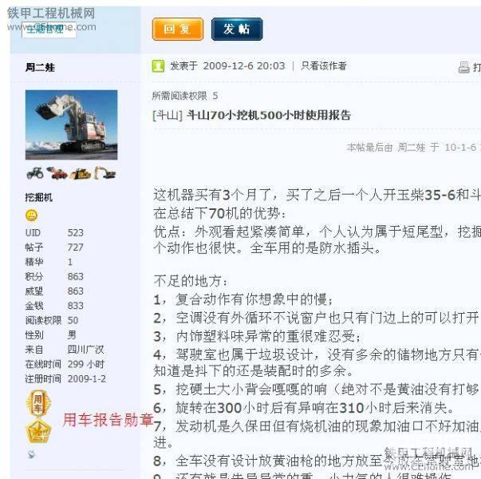Click the 用车 report medal badge

click(x=37, y=403)
